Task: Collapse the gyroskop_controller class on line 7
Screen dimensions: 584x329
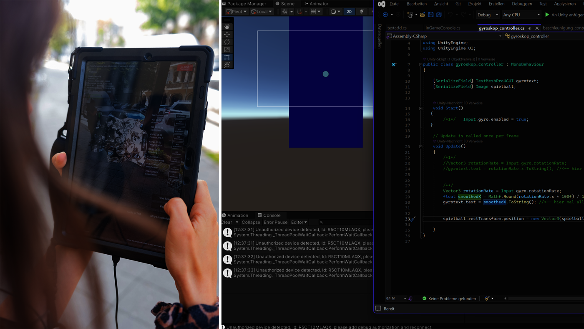Action: pos(420,65)
